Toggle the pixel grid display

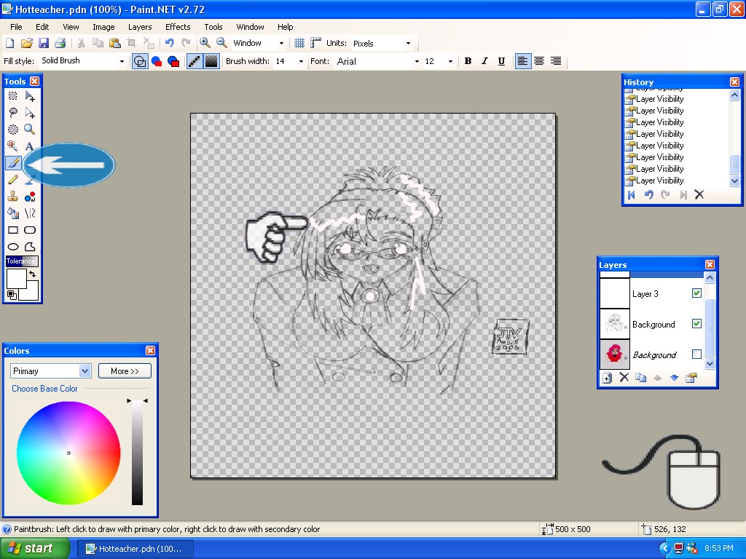(x=299, y=43)
